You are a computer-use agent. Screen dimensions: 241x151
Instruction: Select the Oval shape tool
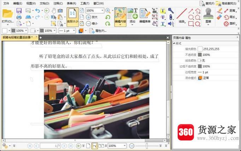point(191,17)
